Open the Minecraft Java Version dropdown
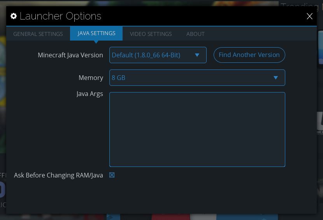Viewport: 323px width, 220px height. point(158,55)
